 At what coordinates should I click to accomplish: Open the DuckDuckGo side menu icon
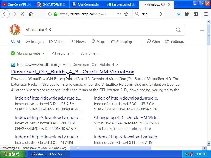(202, 31)
